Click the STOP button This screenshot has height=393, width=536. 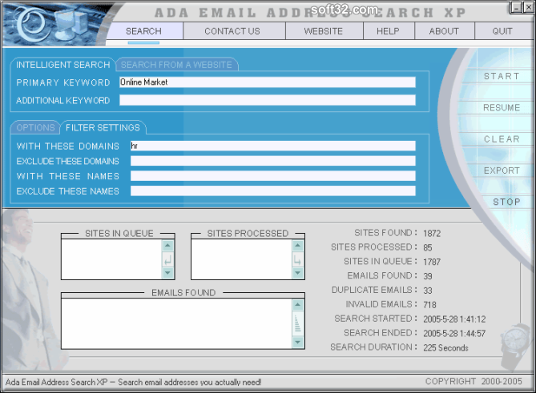coord(506,202)
